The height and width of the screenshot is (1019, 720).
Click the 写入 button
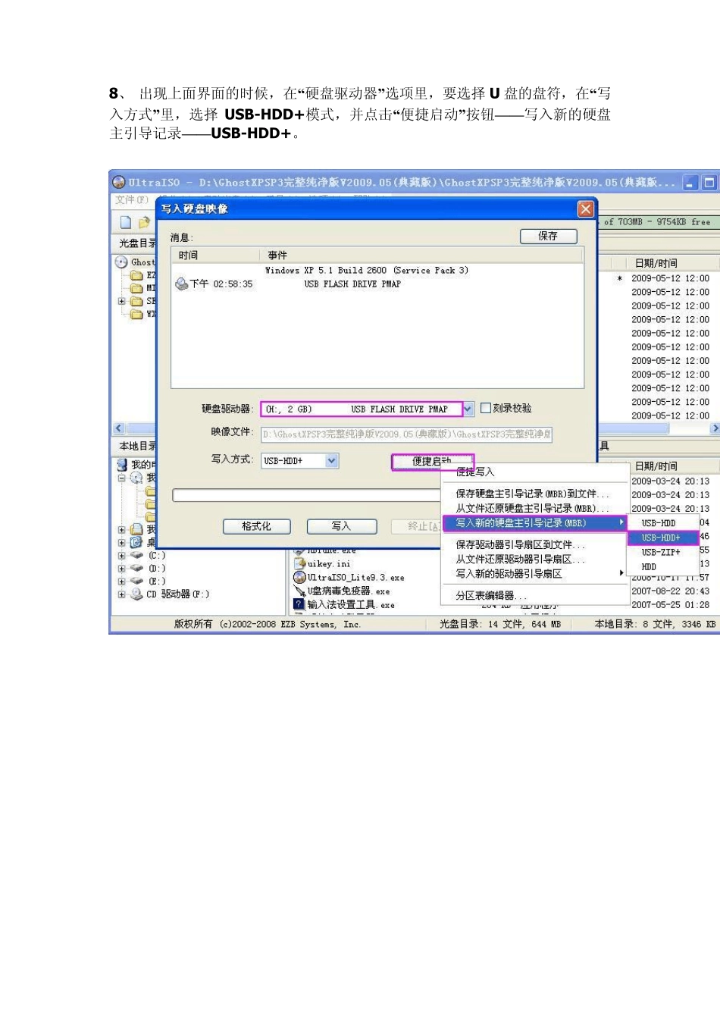click(x=342, y=526)
